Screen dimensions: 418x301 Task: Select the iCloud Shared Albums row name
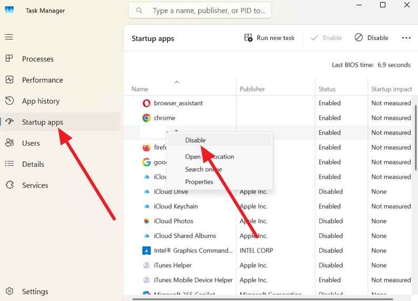tap(185, 236)
